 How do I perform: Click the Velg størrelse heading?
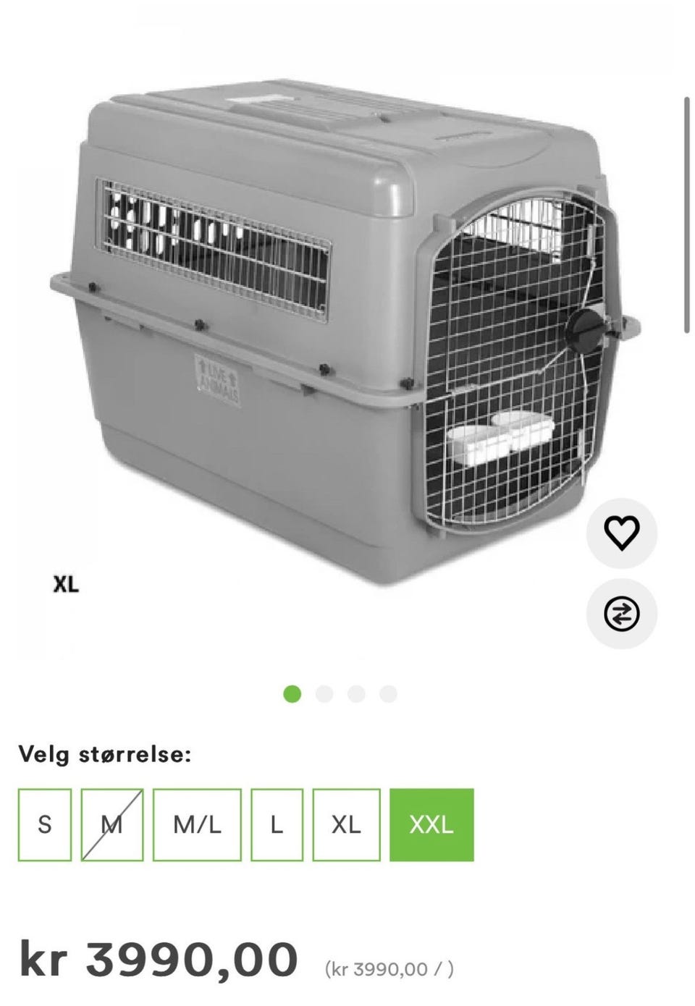[105, 755]
